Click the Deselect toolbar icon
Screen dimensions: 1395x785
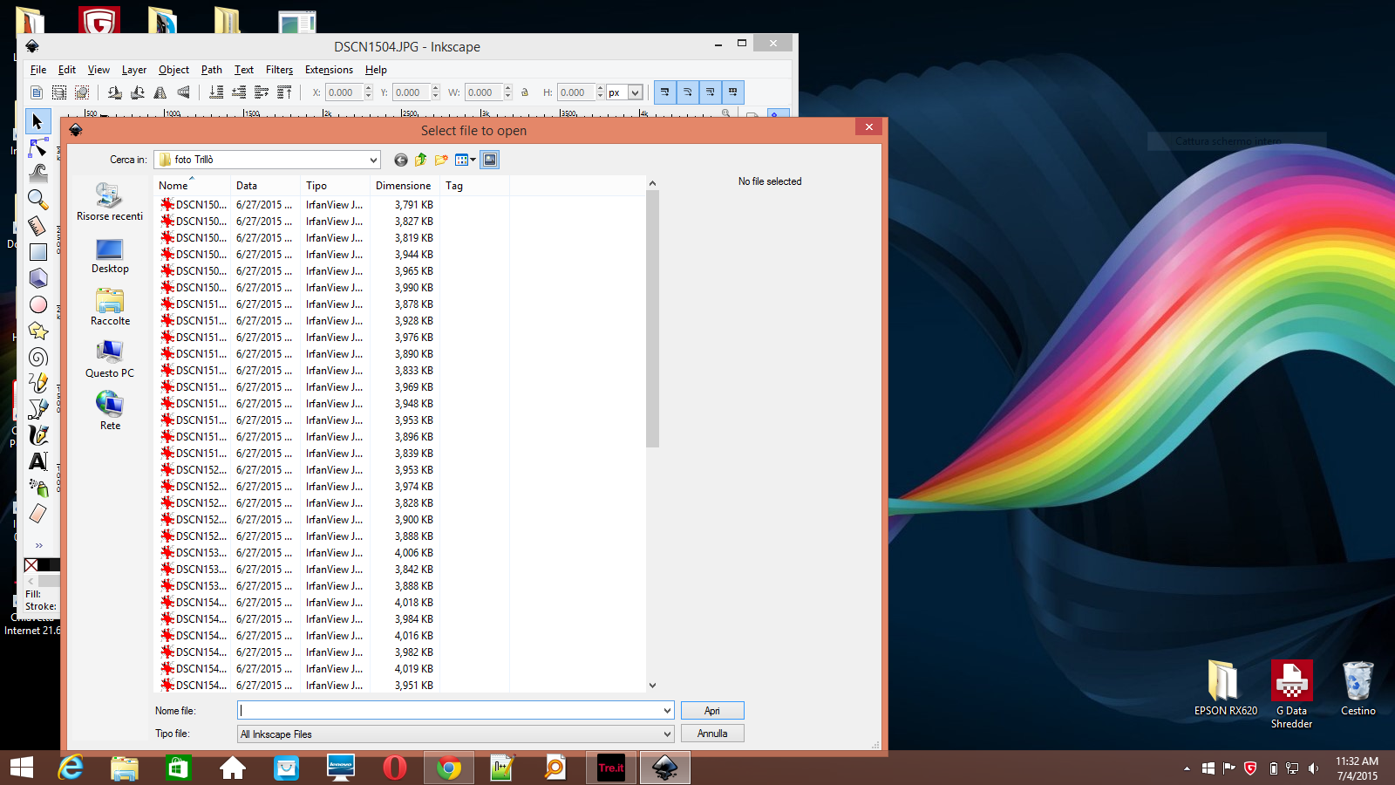click(82, 92)
